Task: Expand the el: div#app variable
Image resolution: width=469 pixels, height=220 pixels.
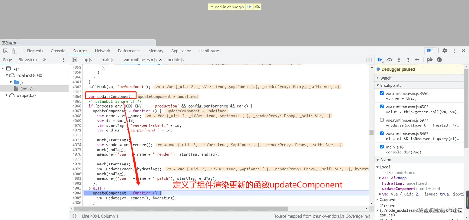Action: tap(380, 178)
